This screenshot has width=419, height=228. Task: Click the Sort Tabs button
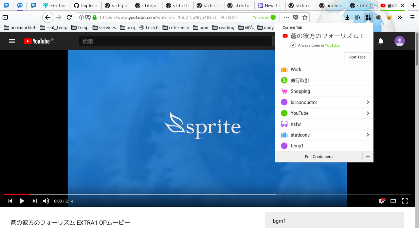coord(357,57)
